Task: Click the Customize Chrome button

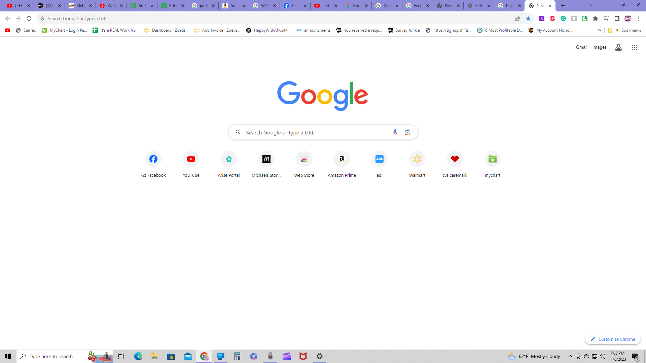Action: click(613, 339)
